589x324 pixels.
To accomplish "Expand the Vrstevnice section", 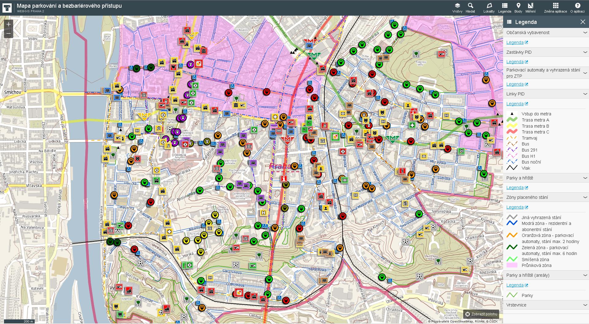I will 546,305.
